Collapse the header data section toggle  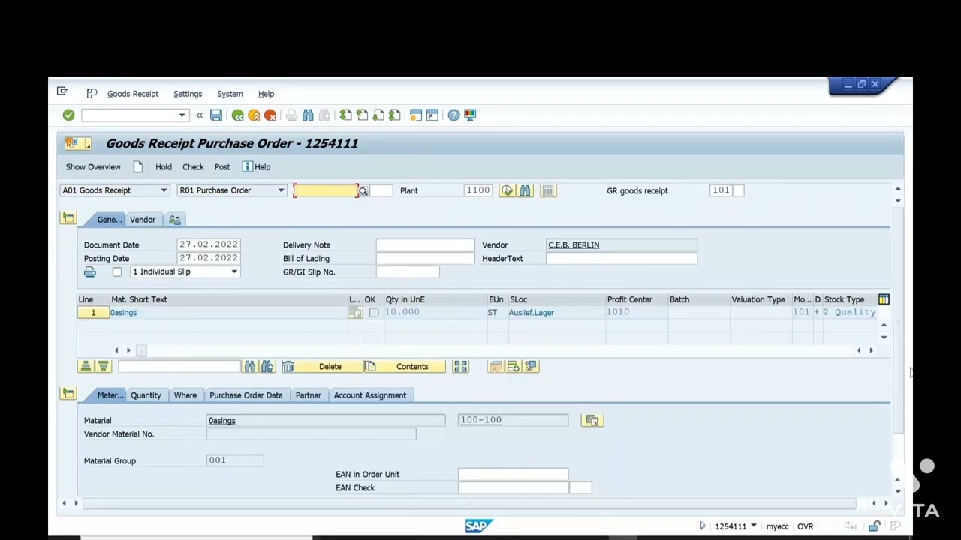click(68, 217)
